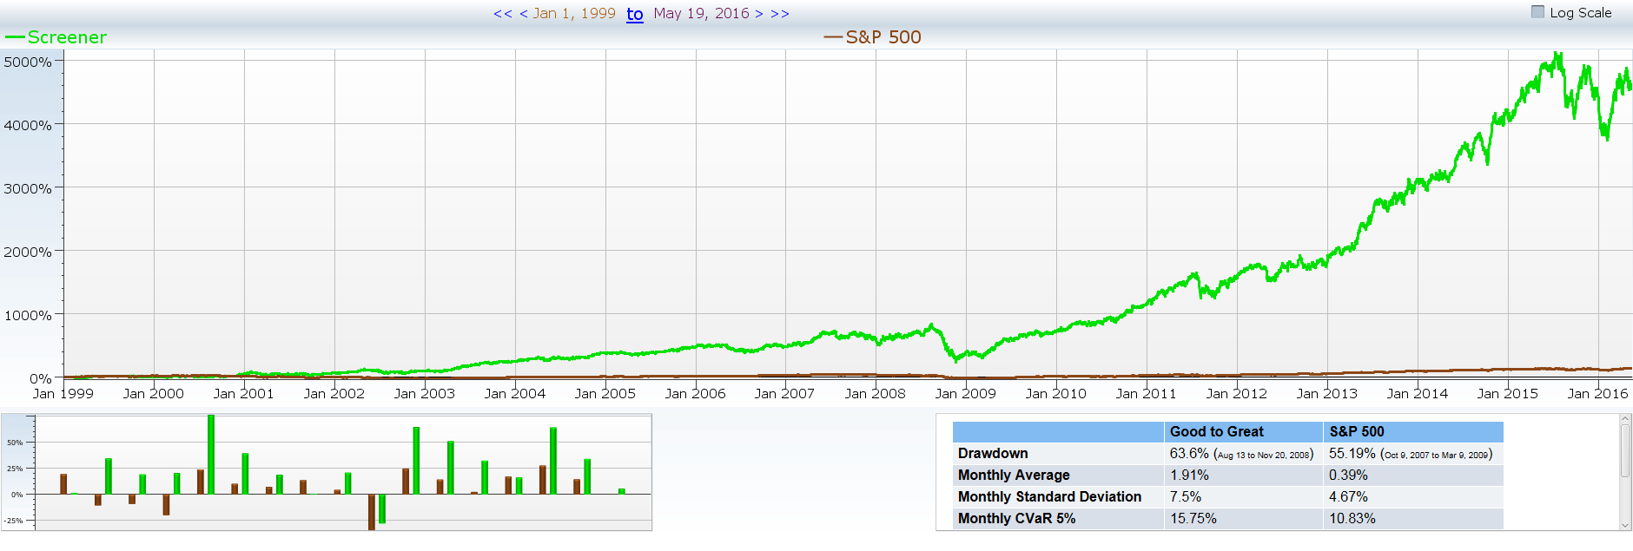The image size is (1633, 551).
Task: Click the 5000% y-axis label
Action: [x=28, y=62]
